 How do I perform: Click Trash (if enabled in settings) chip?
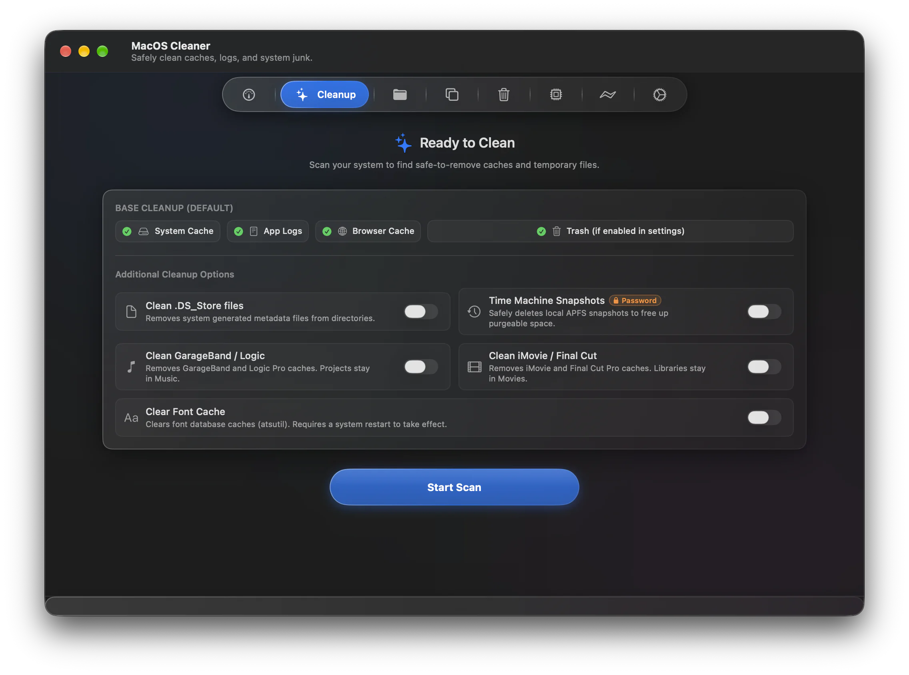click(x=610, y=231)
